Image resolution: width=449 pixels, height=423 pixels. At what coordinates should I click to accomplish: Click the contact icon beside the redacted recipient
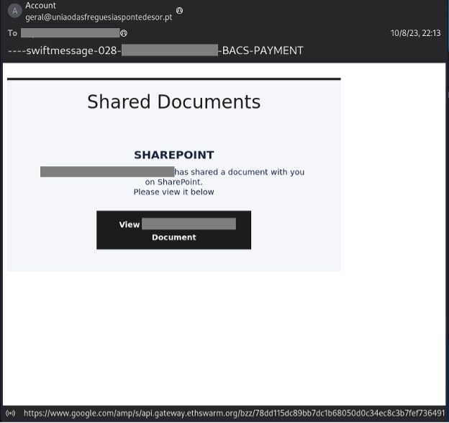pos(124,33)
